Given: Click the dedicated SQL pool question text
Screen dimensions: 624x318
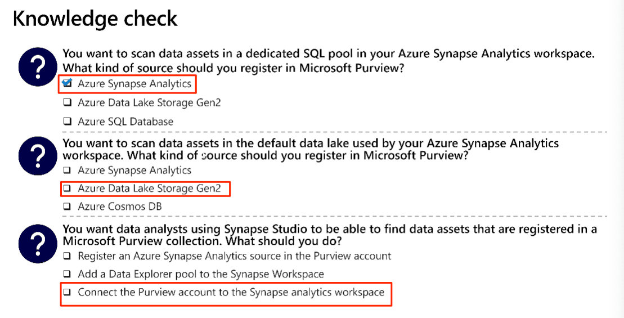Looking at the screenshot, I should 329,61.
